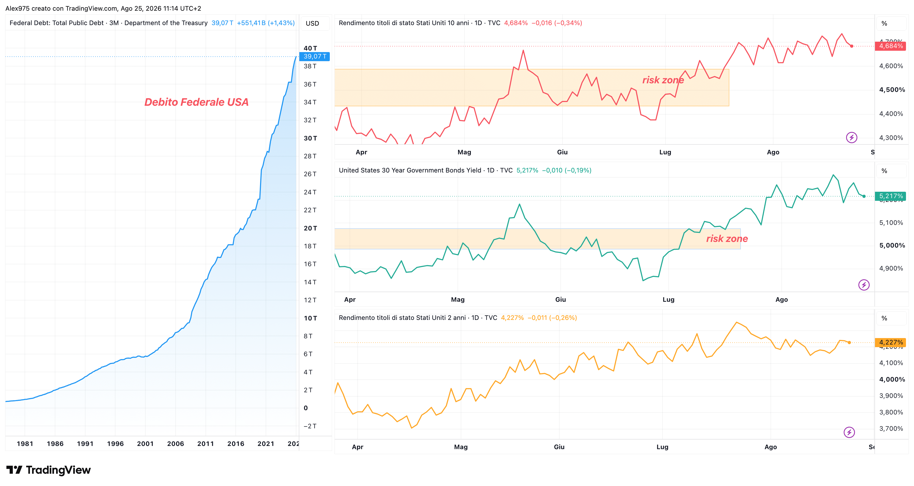This screenshot has height=486, width=914.
Task: Click the '4,300%' level on the 10-year yield axis
Action: point(891,138)
